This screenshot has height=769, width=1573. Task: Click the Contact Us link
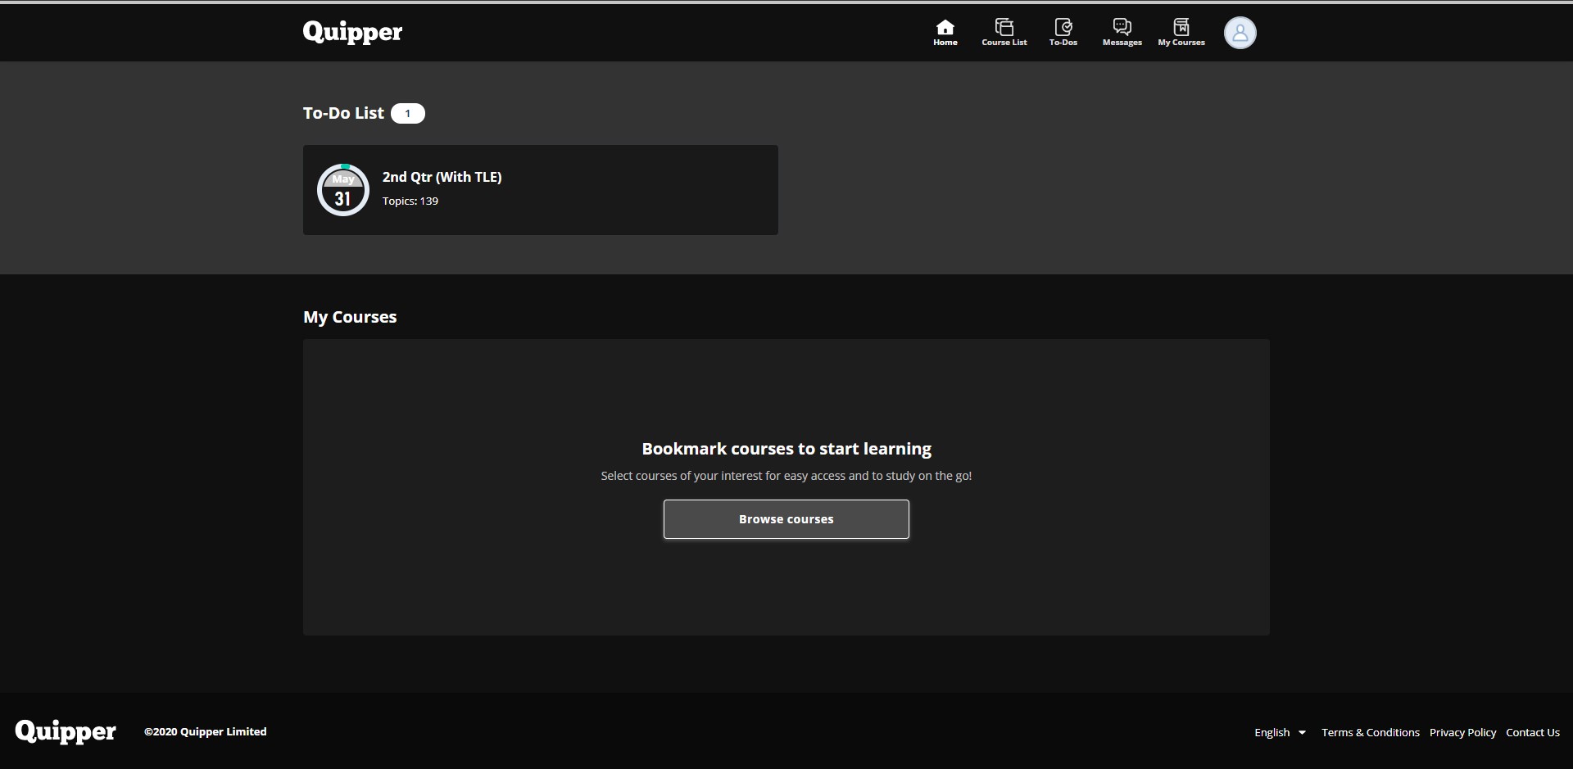[1532, 731]
